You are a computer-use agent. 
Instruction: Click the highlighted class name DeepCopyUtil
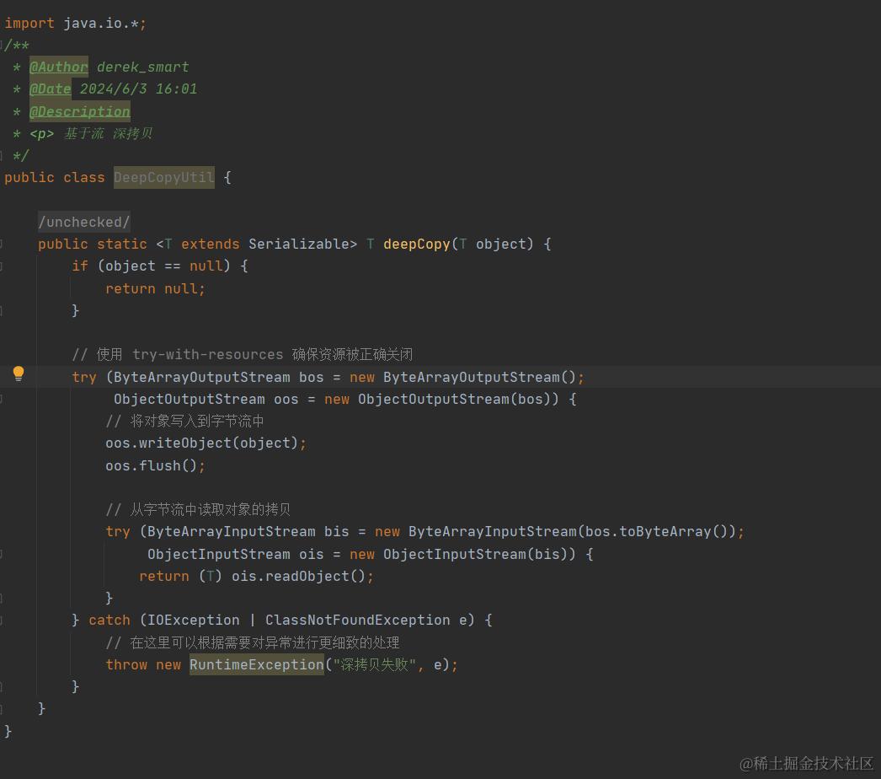[x=164, y=178]
